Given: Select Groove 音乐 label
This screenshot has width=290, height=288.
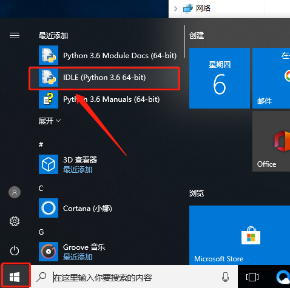Looking at the screenshot, I should [84, 247].
